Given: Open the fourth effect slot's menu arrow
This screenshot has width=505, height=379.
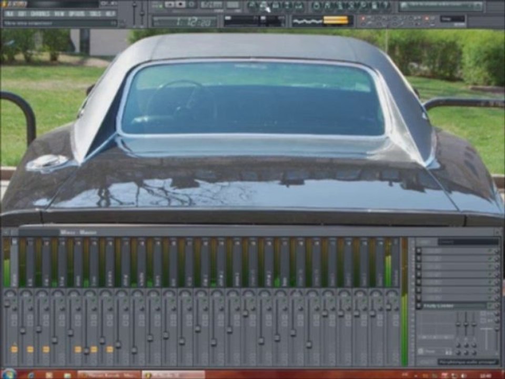Looking at the screenshot, I should (x=418, y=274).
